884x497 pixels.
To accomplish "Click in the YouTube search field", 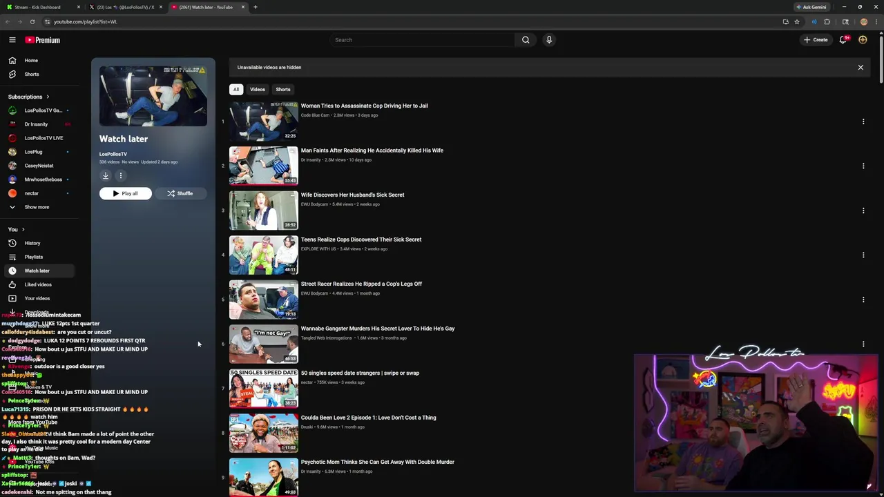I will coord(422,40).
